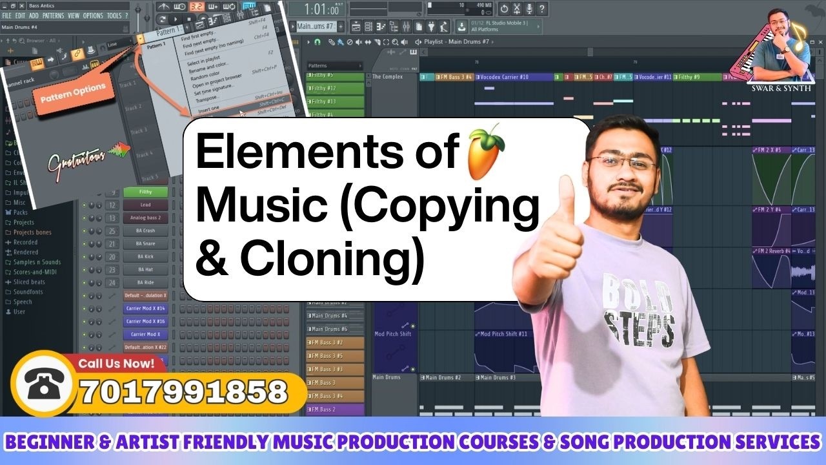Screen dimensions: 826x465
Task: Open the EDIT menu
Action: click(x=20, y=15)
